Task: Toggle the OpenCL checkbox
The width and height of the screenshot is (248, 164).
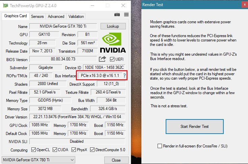Action: pyautogui.click(x=33, y=149)
